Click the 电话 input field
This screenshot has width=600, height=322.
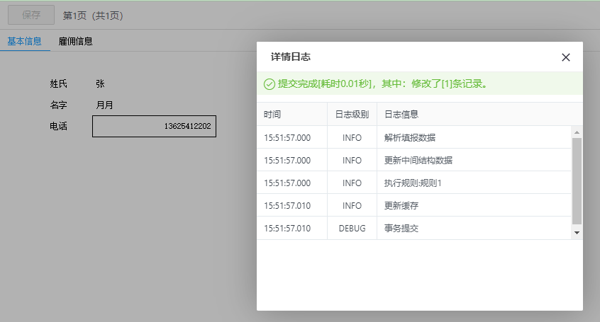click(154, 126)
